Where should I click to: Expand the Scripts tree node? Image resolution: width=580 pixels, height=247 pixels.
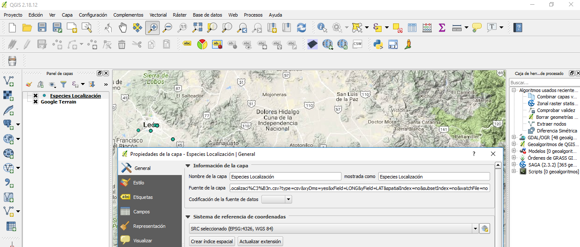514,172
